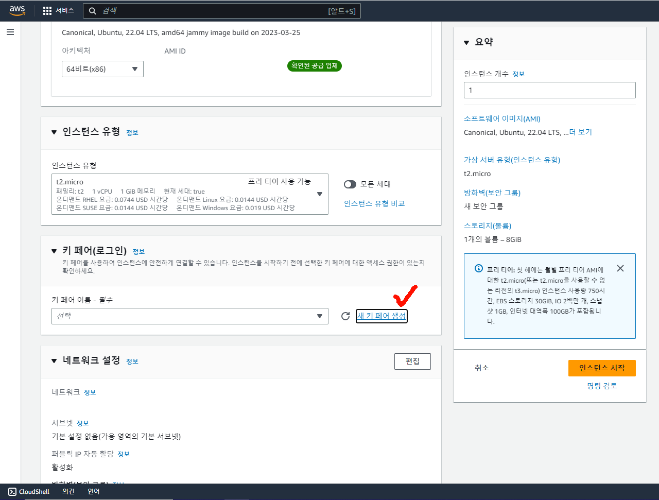
Task: Refresh the key pair list
Action: 345,316
